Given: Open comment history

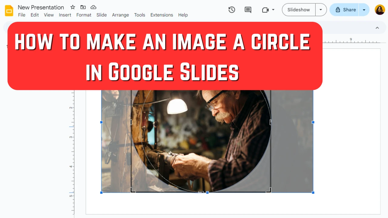Looking at the screenshot, I should [248, 10].
